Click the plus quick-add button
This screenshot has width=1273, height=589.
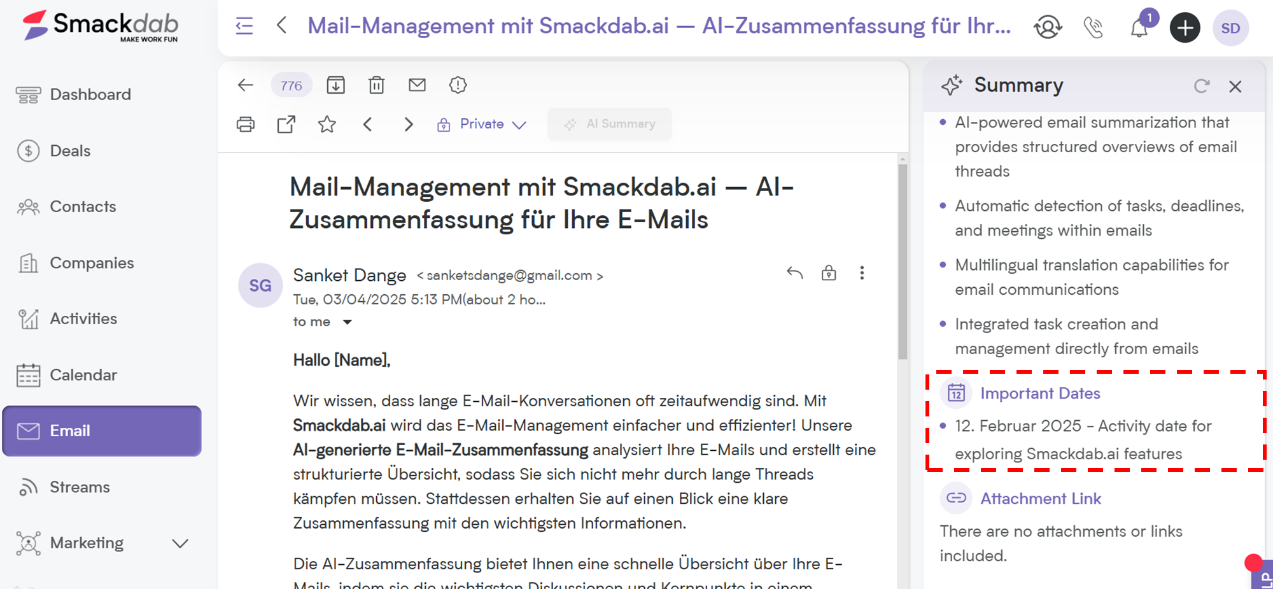click(x=1185, y=27)
